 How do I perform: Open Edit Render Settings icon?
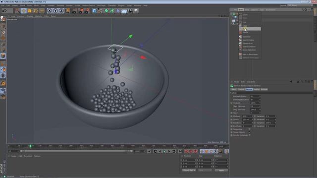coord(87,10)
